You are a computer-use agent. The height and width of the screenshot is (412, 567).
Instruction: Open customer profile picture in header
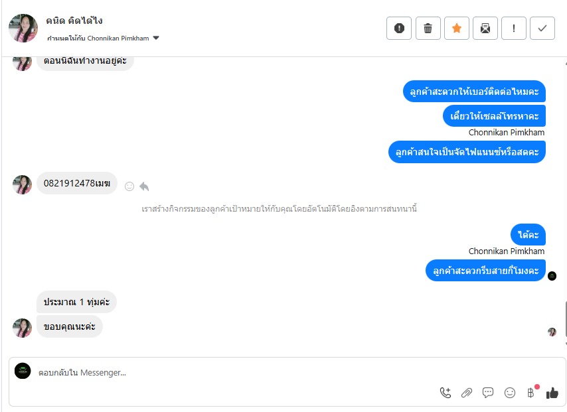pos(23,28)
